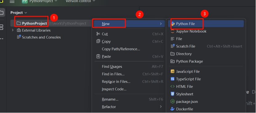Create a new JavaScript File

(x=206, y=72)
